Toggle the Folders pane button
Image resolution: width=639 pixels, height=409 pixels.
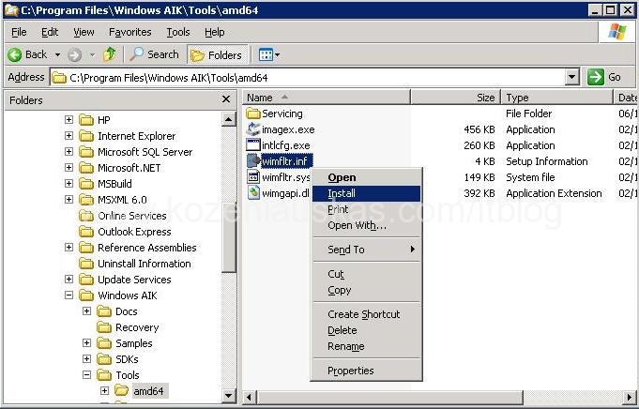[217, 55]
